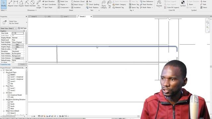Edit Graphic Display options
212x119 pixels.
18,47
